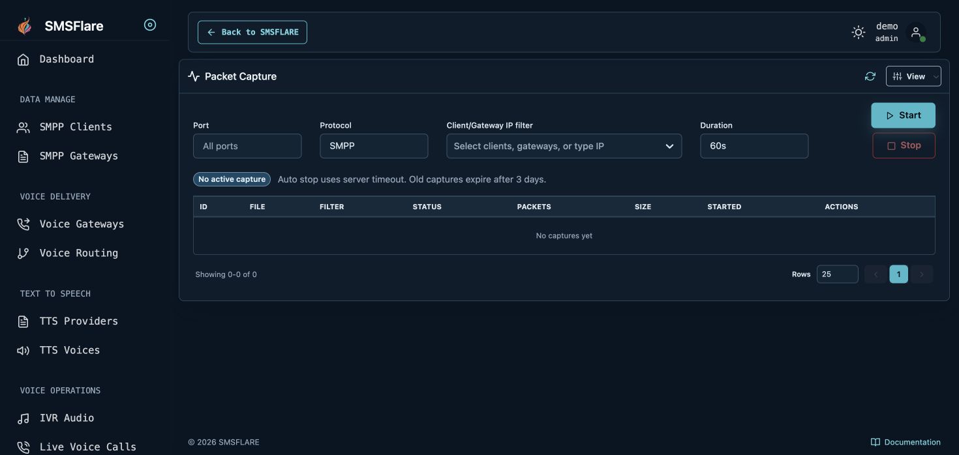Click the demo admin username text
The height and width of the screenshot is (455, 959).
click(887, 32)
